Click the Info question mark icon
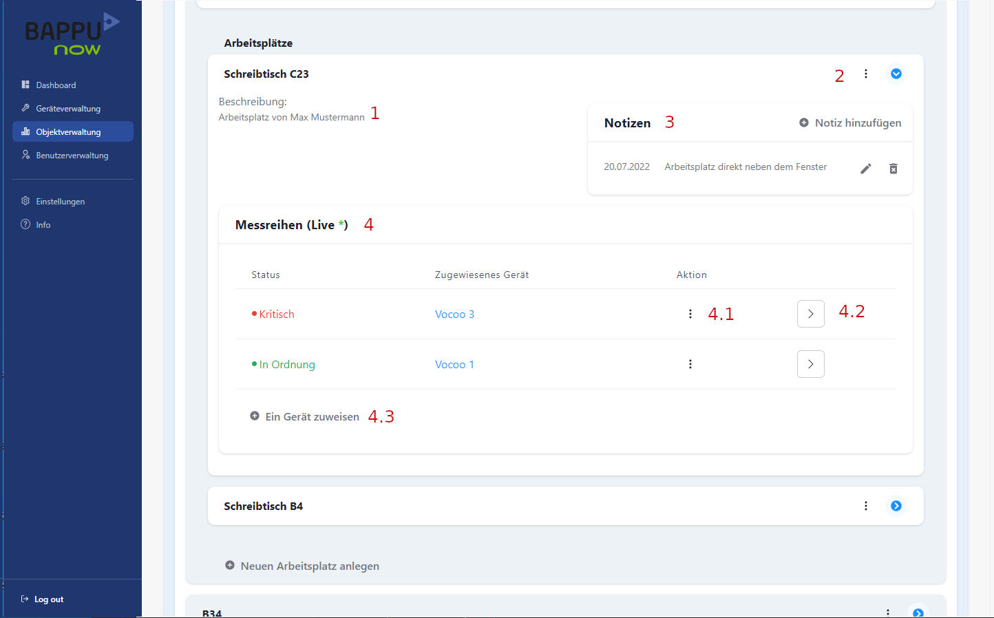Screen dimensions: 994x618 [25, 224]
